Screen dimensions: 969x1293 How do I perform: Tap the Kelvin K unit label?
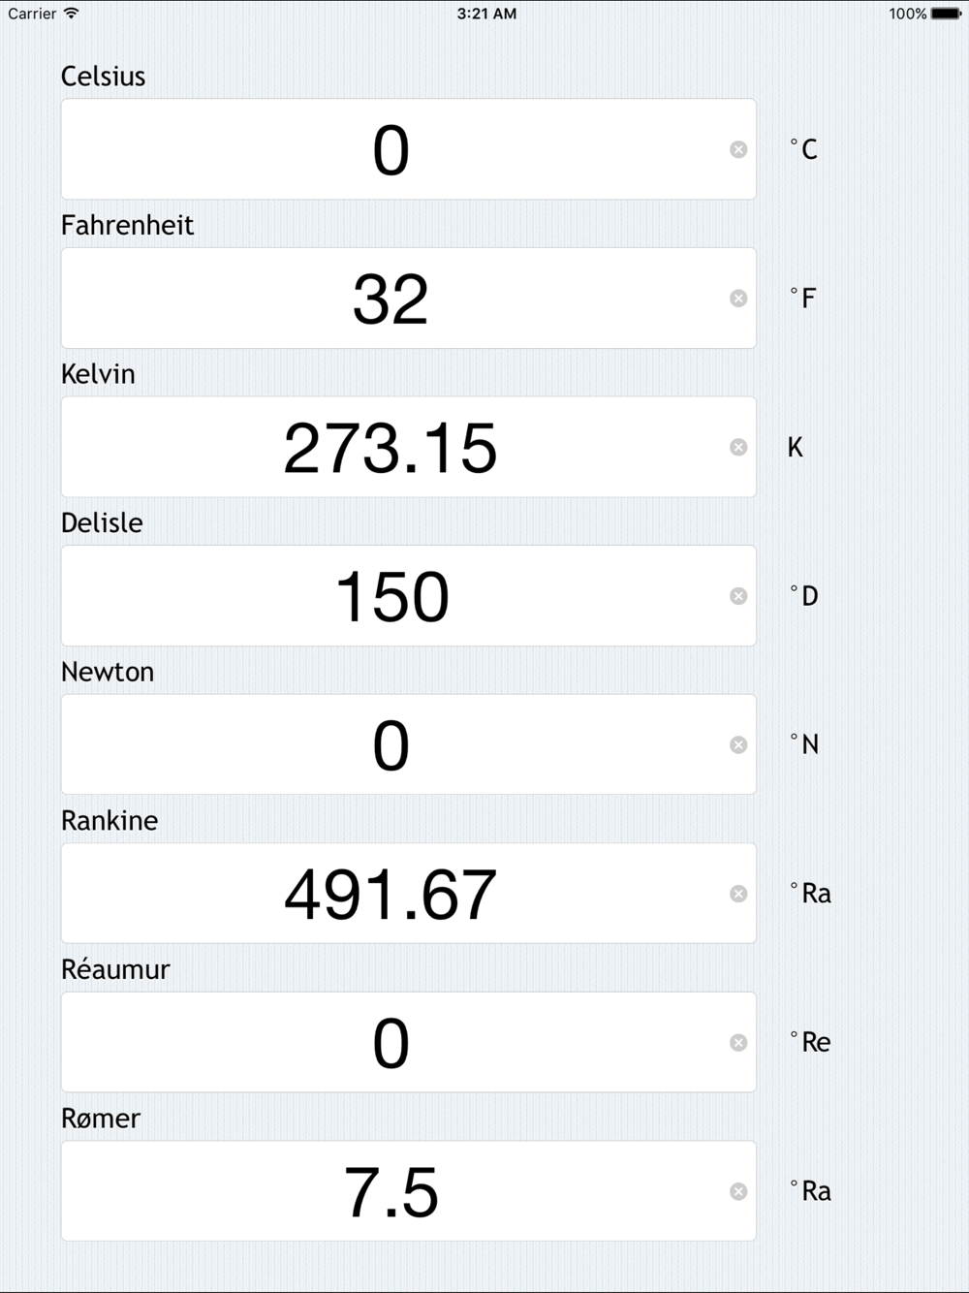[x=796, y=447]
